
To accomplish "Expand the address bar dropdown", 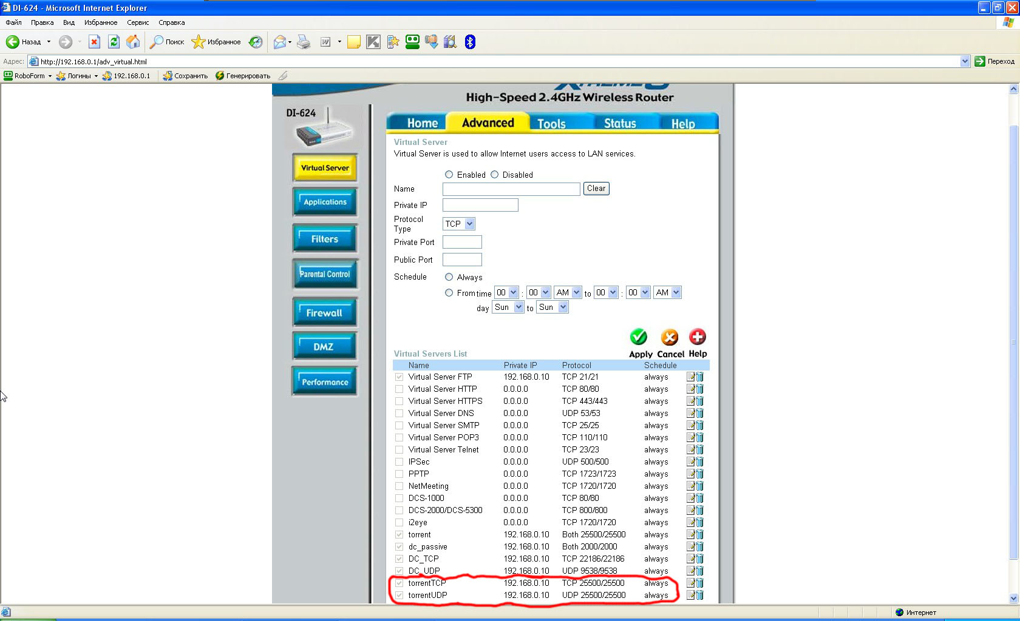I will [965, 61].
